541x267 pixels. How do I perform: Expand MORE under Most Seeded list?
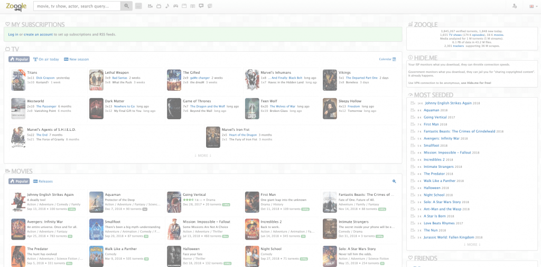tap(472, 244)
